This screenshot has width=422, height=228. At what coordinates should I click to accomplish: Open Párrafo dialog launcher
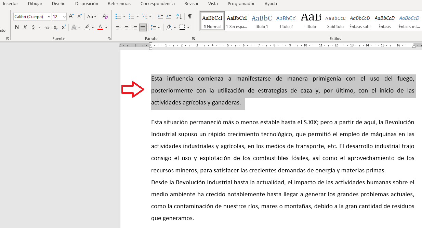pyautogui.click(x=194, y=39)
